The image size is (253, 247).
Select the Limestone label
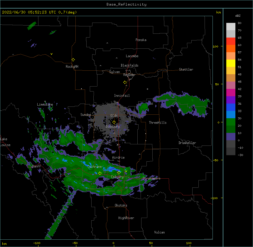click(45, 104)
